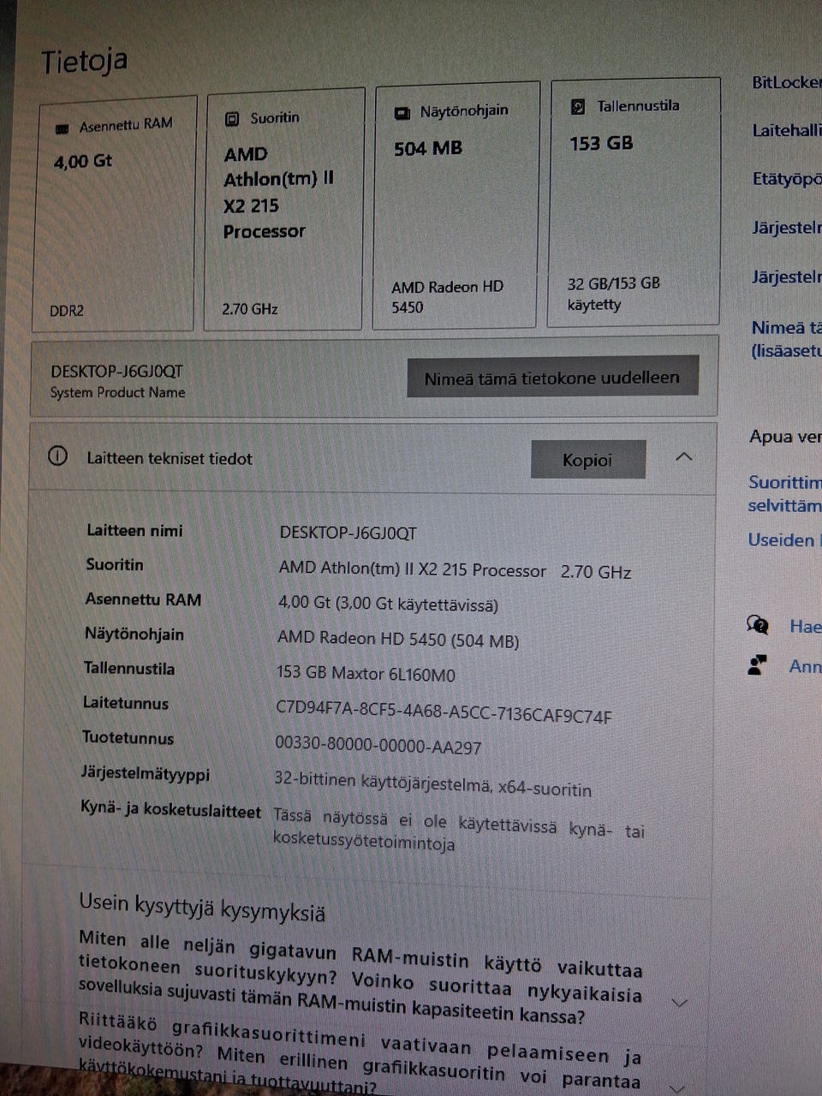
Task: Click the 4,00 Gt (3,00 Gt käytettävissä) value
Action: click(x=388, y=604)
